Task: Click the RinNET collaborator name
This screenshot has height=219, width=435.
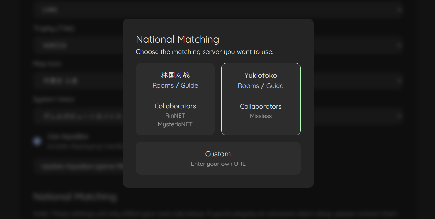Action: point(175,116)
